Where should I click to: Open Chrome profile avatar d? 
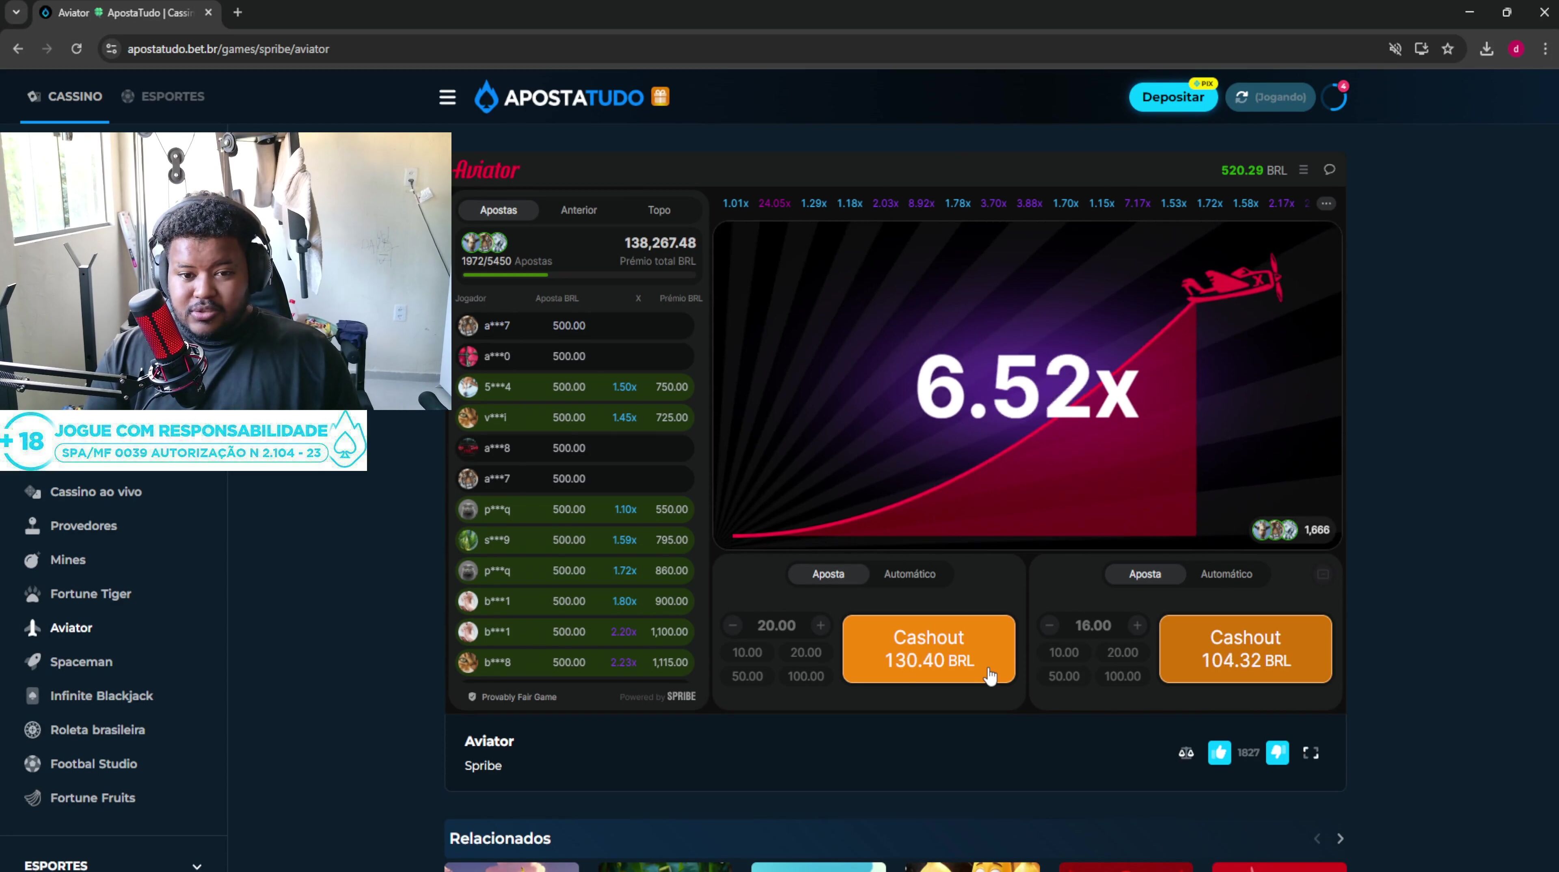(x=1516, y=49)
